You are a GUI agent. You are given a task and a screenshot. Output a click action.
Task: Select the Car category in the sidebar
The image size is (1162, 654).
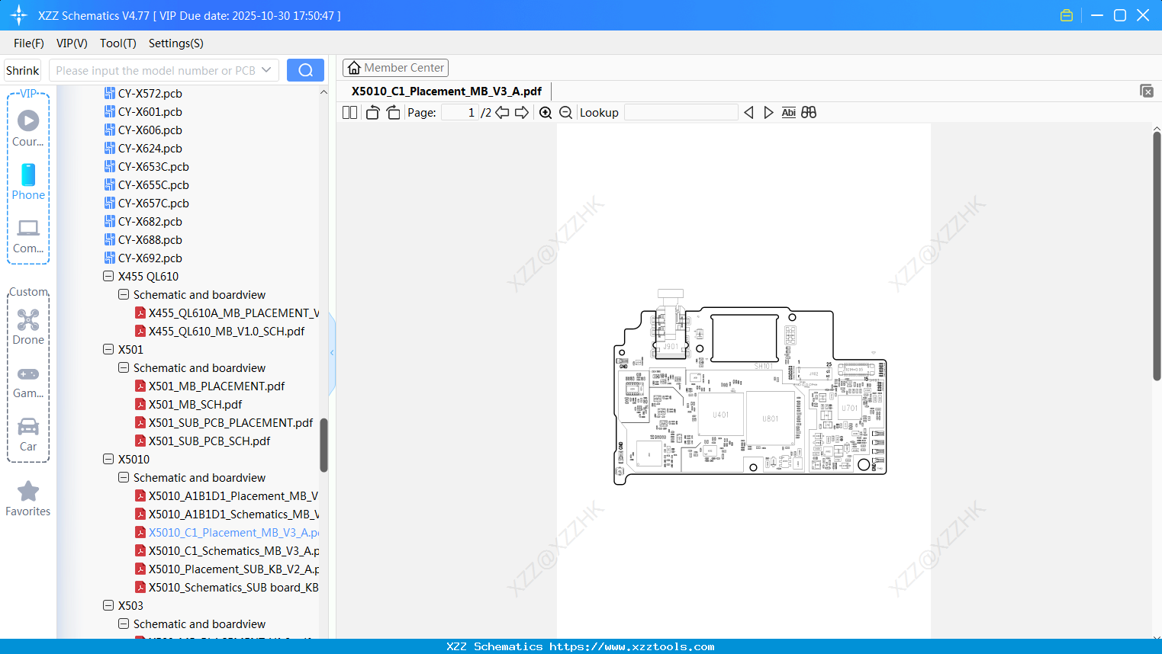(x=28, y=435)
